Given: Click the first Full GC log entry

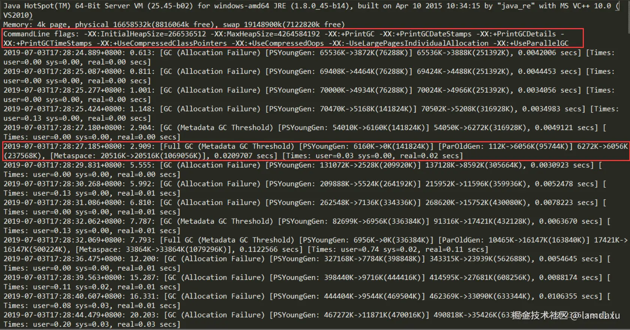Looking at the screenshot, I should point(316,151).
